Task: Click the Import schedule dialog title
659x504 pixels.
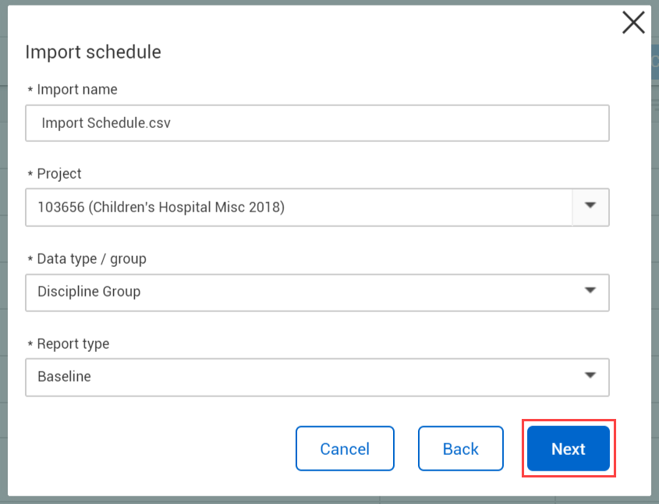Action: [x=93, y=51]
